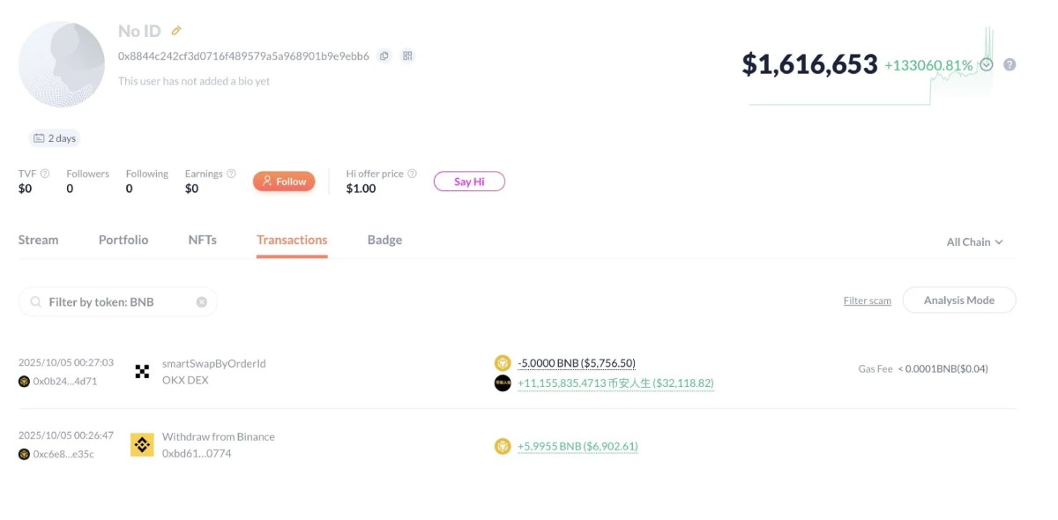Clear the BNB token filter
Screen dimensions: 1058x520
pos(201,301)
